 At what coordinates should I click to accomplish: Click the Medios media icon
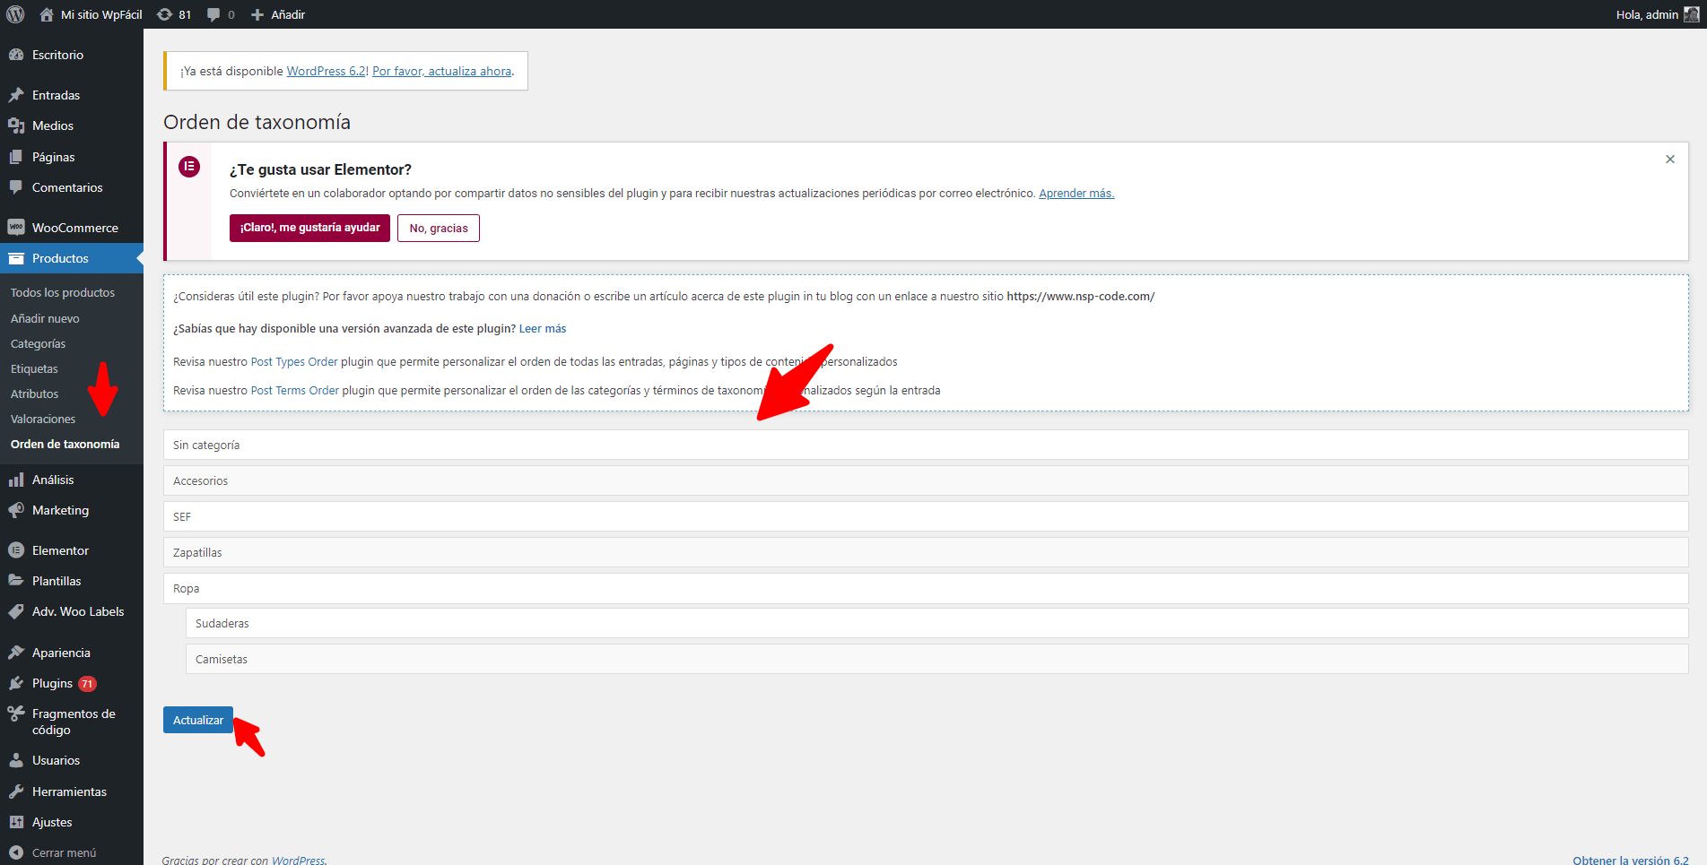(16, 125)
